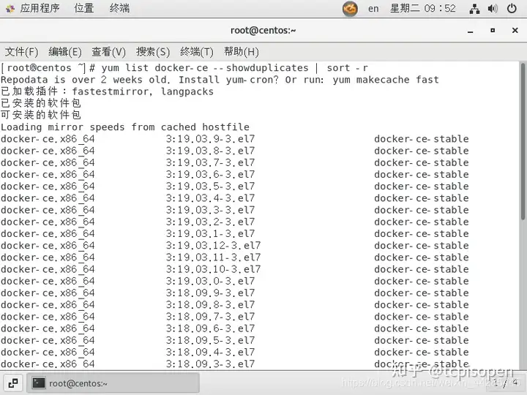Click the 终端 item in top panel
The image size is (527, 395).
coord(119,8)
